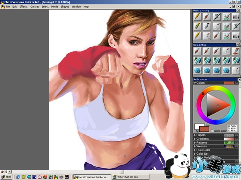Image resolution: width=241 pixels, height=180 pixels.
Task: Launch Internet Explorer from the quick launch bar
Action: [x=18, y=176]
